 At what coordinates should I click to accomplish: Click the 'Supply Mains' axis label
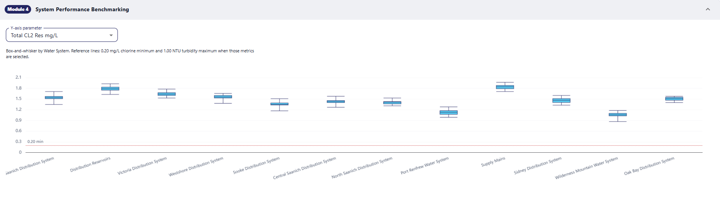pyautogui.click(x=493, y=162)
